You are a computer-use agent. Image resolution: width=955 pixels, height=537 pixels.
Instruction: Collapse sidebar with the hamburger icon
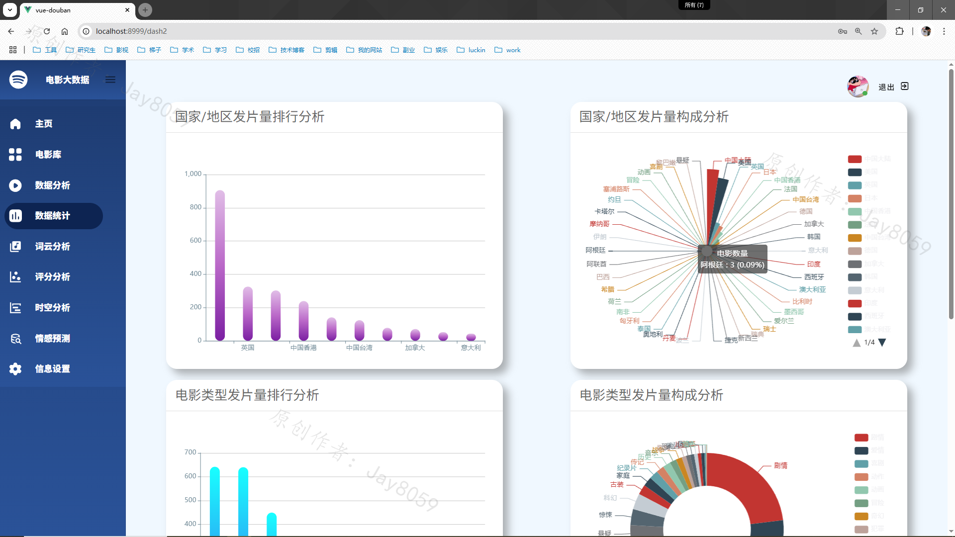[x=110, y=80]
